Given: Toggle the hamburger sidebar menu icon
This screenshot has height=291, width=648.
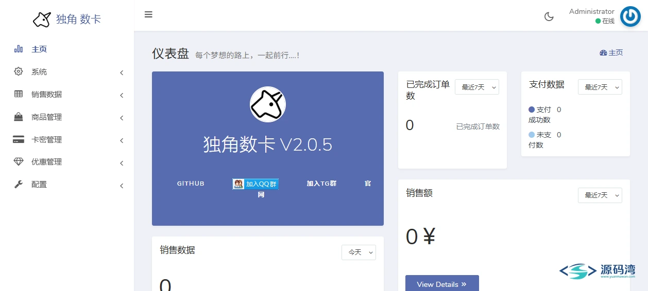Looking at the screenshot, I should point(148,14).
